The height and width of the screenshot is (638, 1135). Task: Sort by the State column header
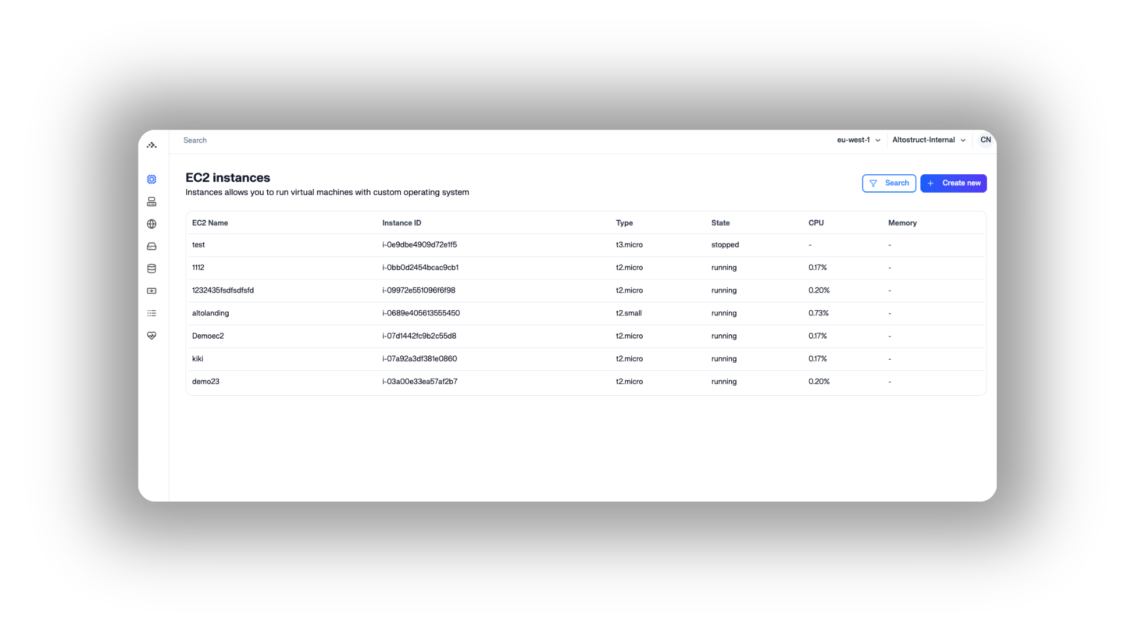[720, 223]
